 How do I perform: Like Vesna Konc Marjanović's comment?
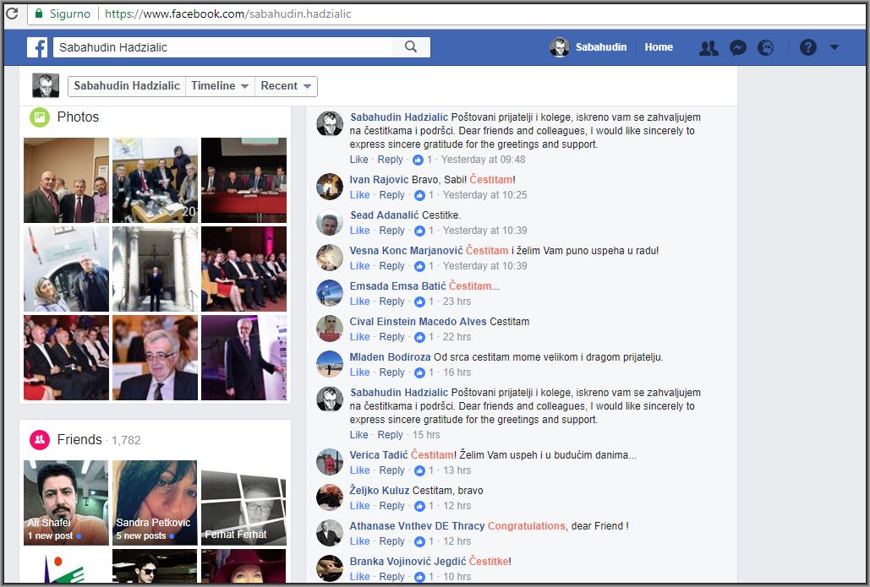359,266
